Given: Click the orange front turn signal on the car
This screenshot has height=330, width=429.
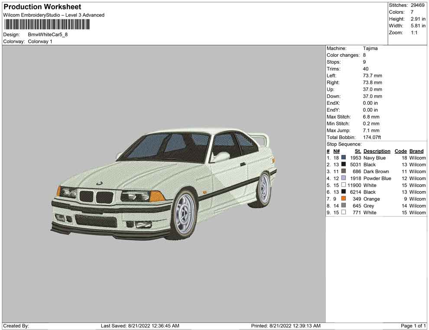Looking at the screenshot, I should click(156, 196).
